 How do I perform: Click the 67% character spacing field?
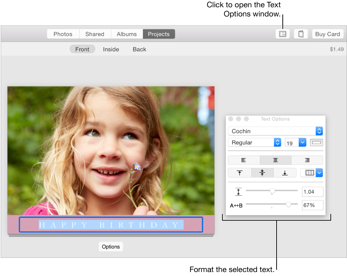[313, 205]
